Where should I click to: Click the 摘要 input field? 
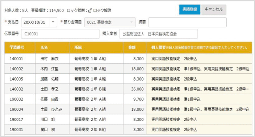[x=187, y=22]
